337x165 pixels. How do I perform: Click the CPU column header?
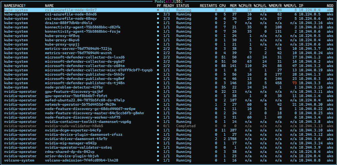pyautogui.click(x=222, y=6)
